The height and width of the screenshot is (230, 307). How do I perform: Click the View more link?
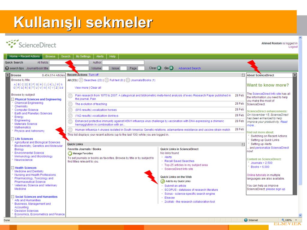pos(82,88)
